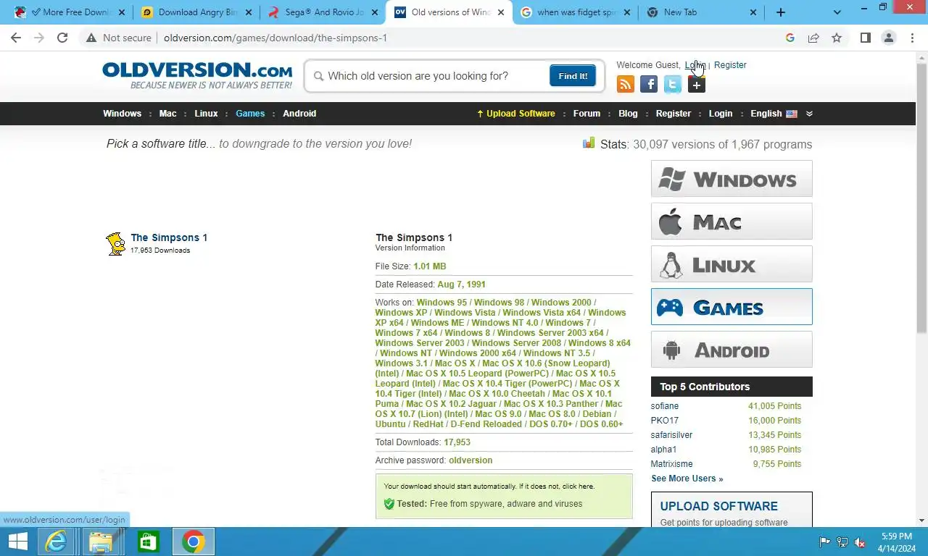Open Microsoft Store from taskbar

coord(148,542)
